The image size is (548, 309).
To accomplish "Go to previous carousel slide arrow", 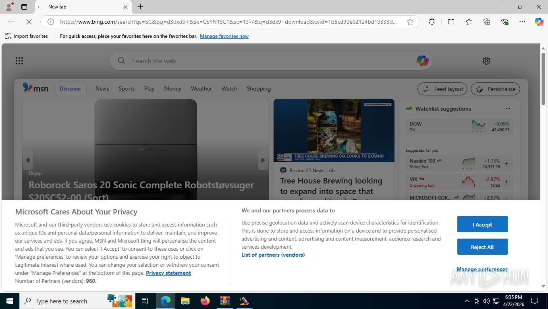I will (28, 160).
